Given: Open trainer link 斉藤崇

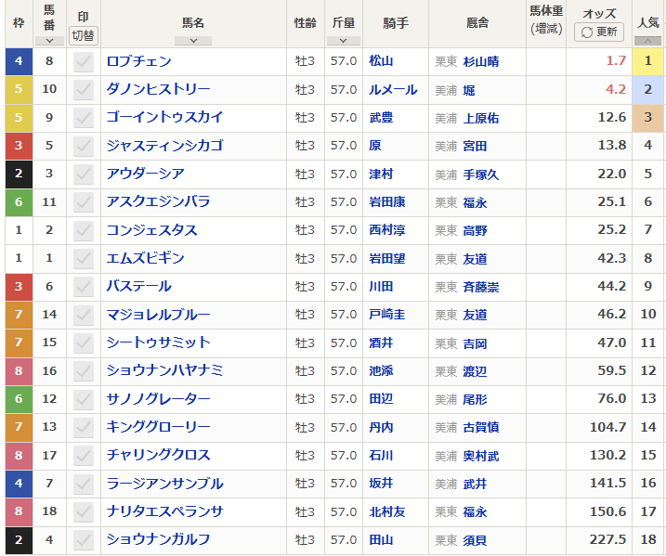Looking at the screenshot, I should point(481,288).
